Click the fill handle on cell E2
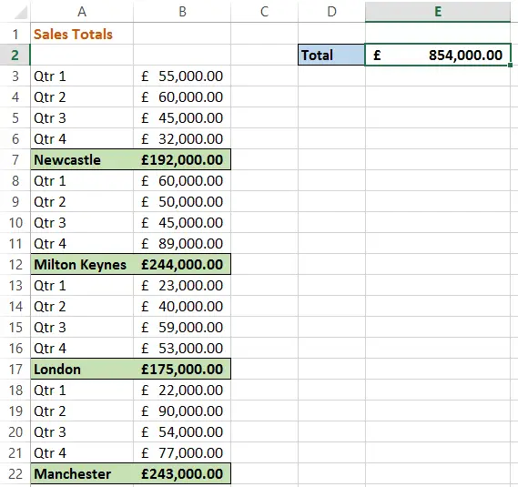Screen dimensions: 518x487 pyautogui.click(x=511, y=66)
